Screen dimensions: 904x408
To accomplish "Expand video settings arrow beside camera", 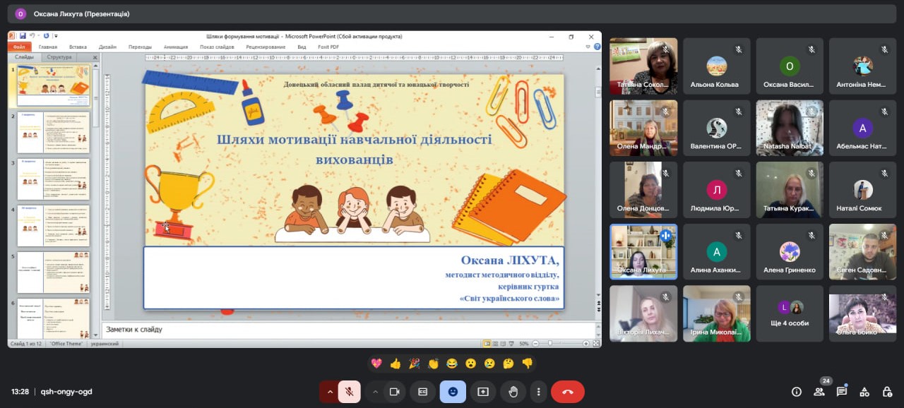I will (x=375, y=392).
